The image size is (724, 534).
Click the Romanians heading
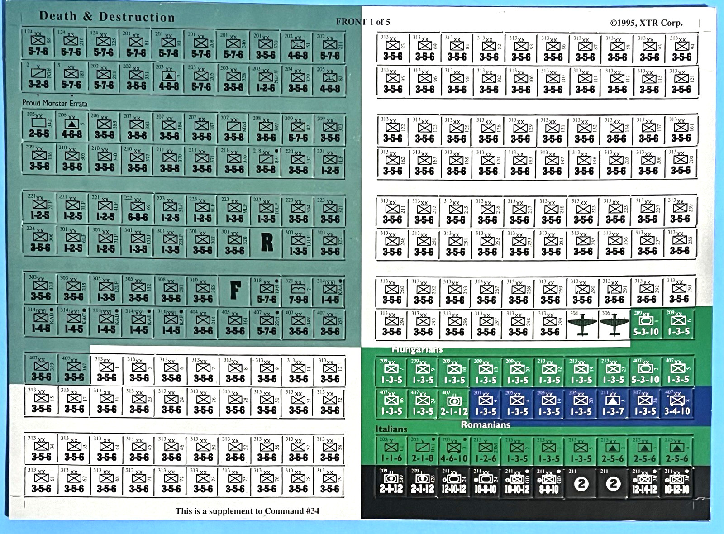click(486, 424)
